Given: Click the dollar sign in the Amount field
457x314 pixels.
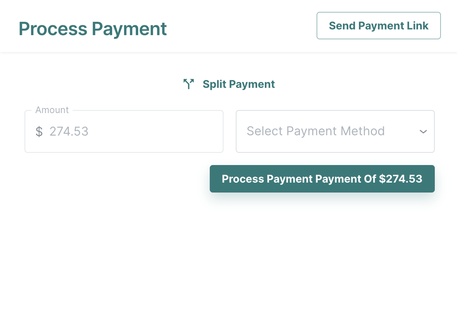Looking at the screenshot, I should pos(39,131).
